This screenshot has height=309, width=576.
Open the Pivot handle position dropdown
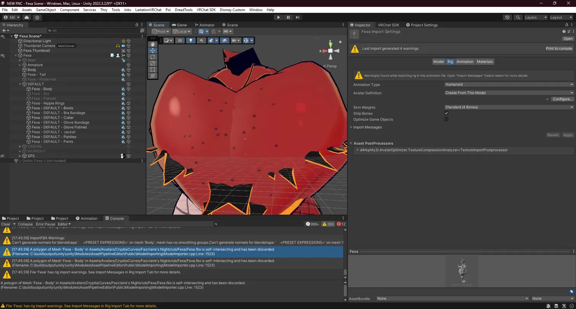click(x=160, y=32)
